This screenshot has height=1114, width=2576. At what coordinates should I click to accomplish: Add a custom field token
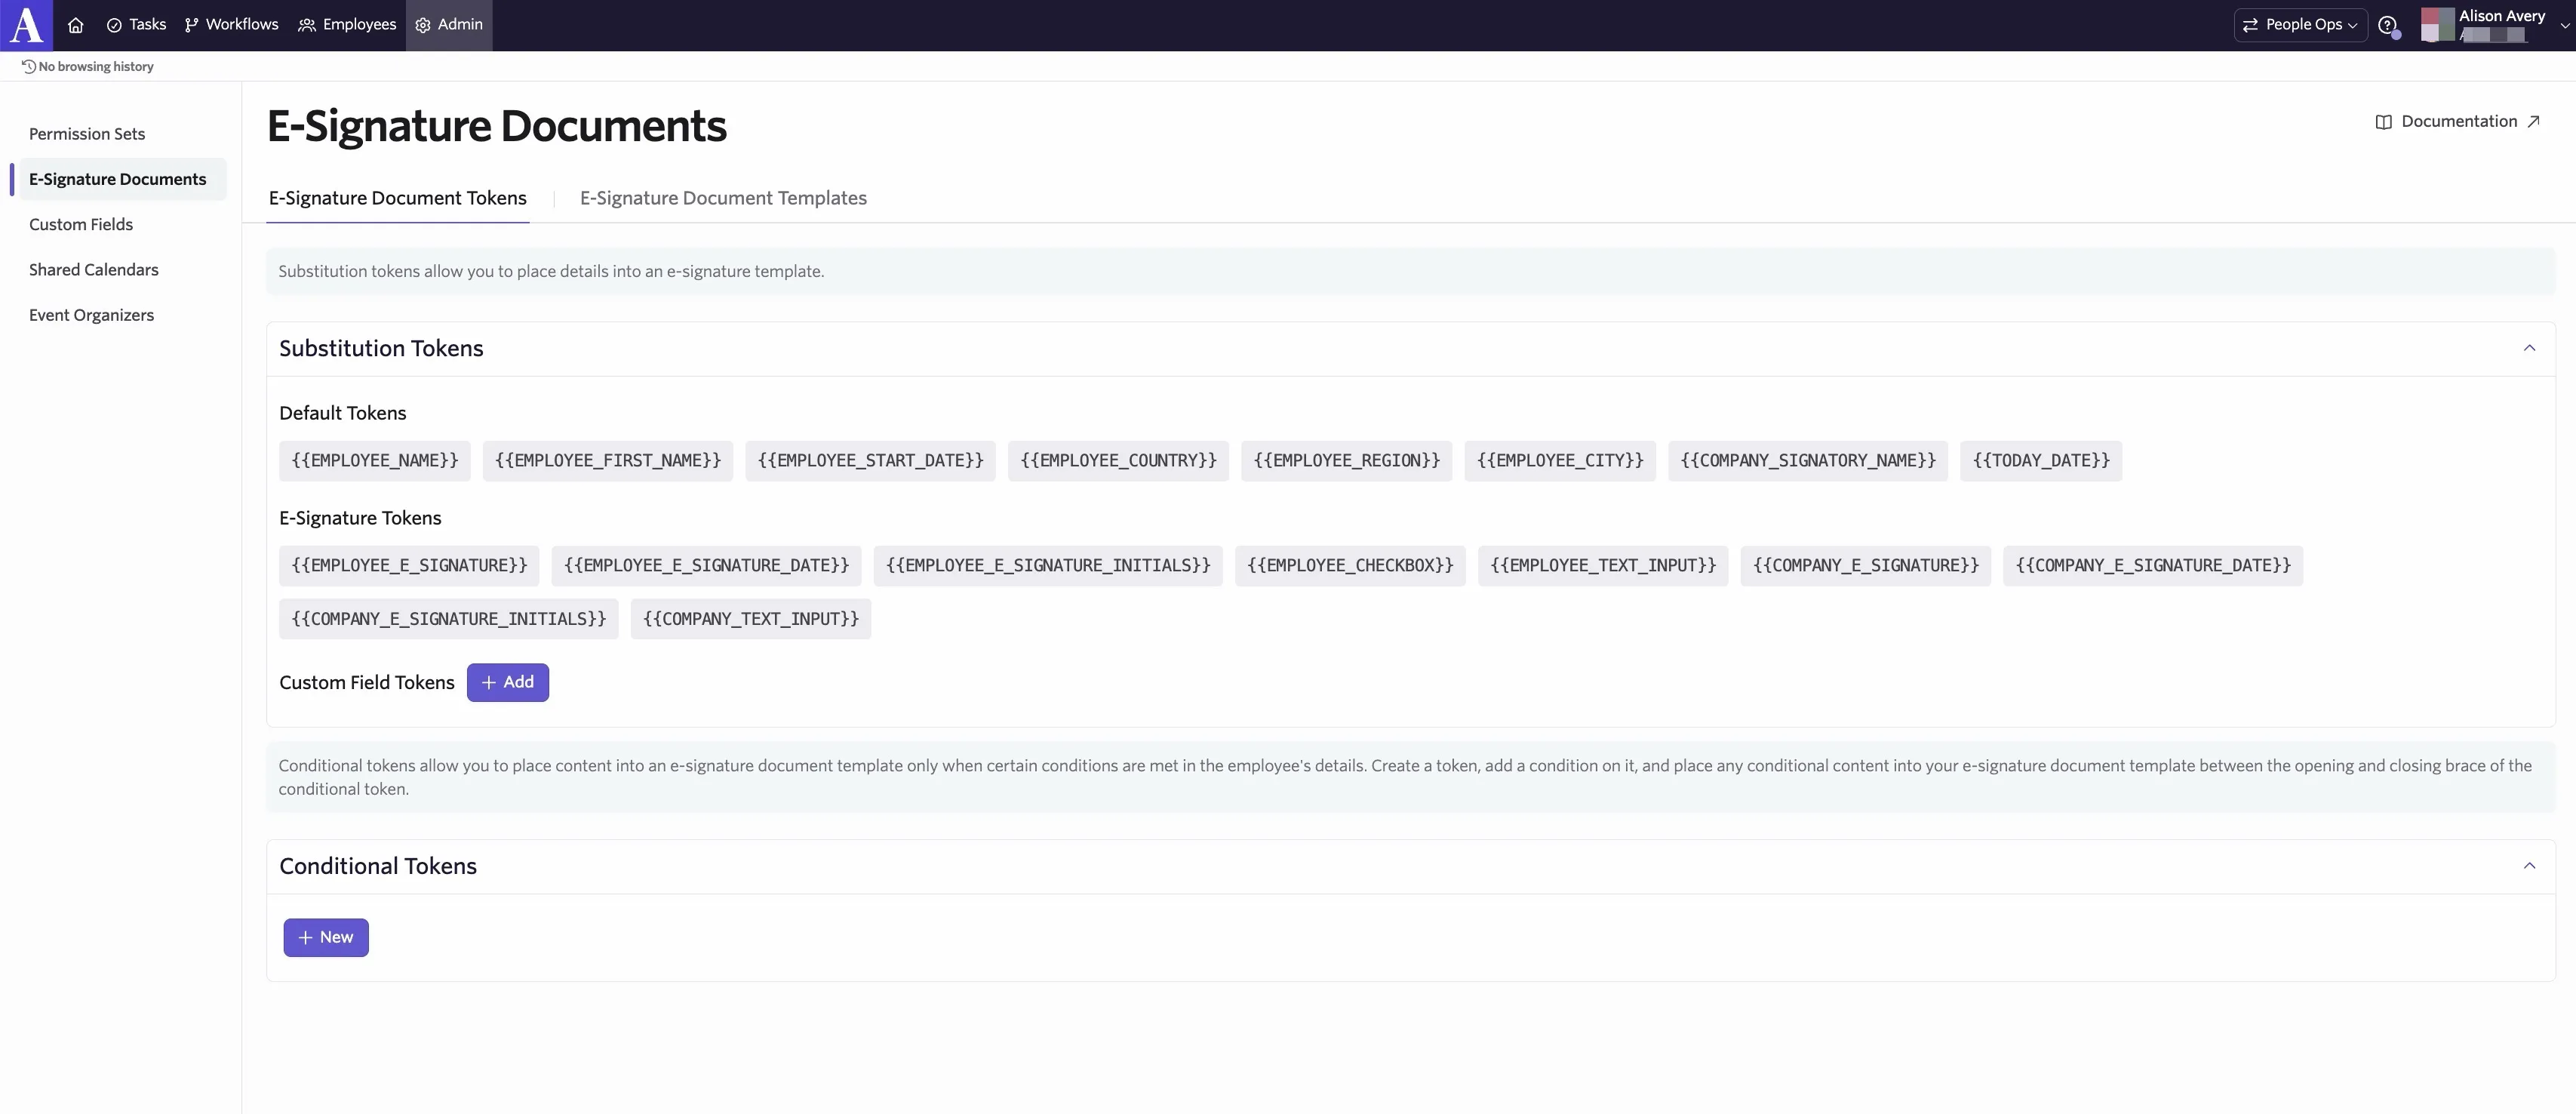point(508,682)
